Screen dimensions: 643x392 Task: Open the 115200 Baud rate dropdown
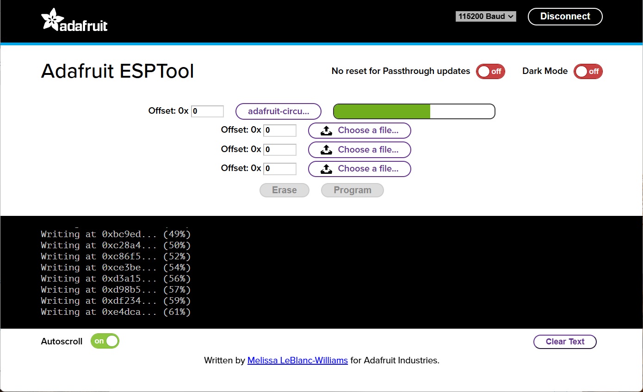[x=486, y=17]
